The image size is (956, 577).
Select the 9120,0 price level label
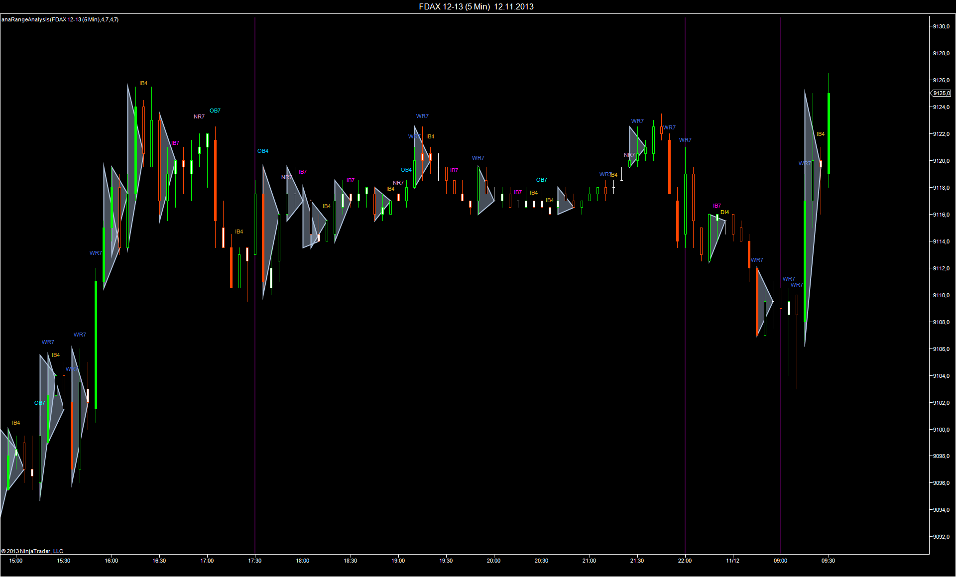tap(941, 161)
